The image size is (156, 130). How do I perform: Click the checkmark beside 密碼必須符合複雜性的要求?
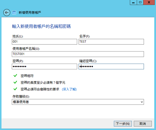15,89
